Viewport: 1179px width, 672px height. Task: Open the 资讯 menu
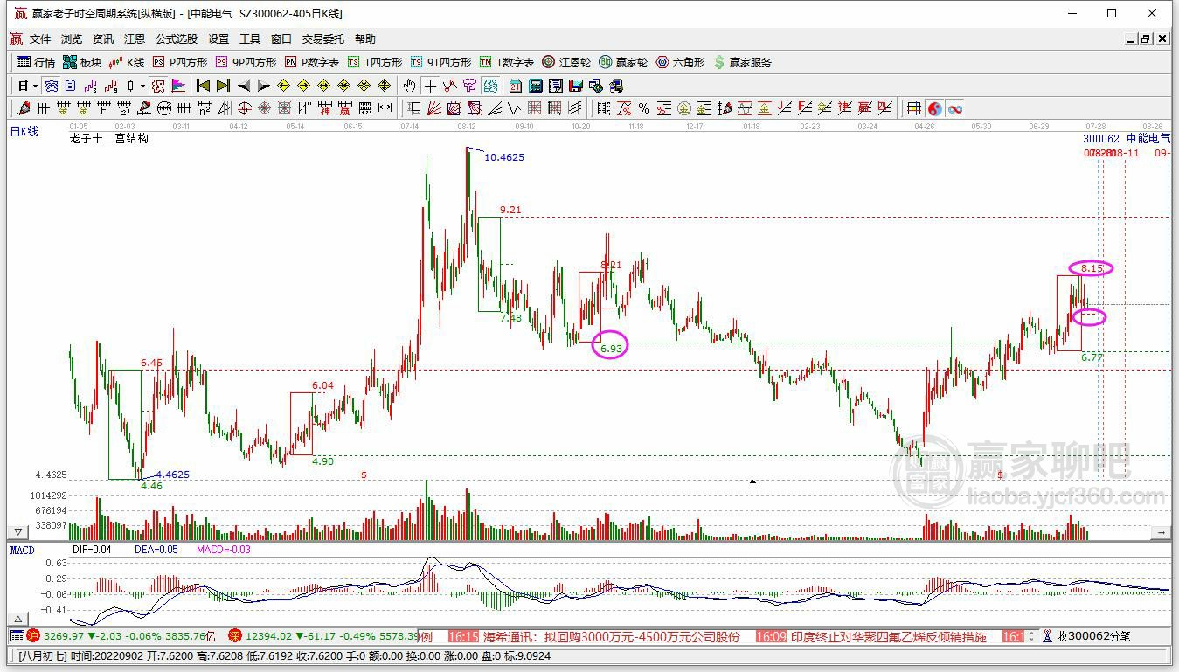[103, 39]
